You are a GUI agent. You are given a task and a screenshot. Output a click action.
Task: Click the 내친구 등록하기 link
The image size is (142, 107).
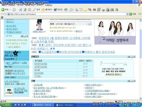point(14,47)
